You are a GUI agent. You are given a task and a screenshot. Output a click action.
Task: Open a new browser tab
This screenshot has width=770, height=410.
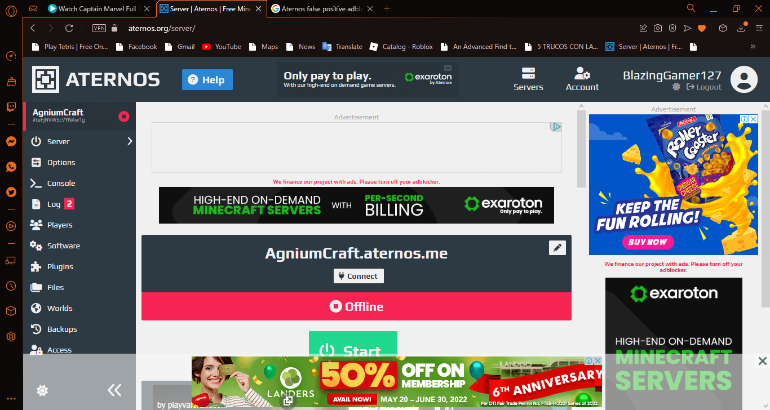387,8
